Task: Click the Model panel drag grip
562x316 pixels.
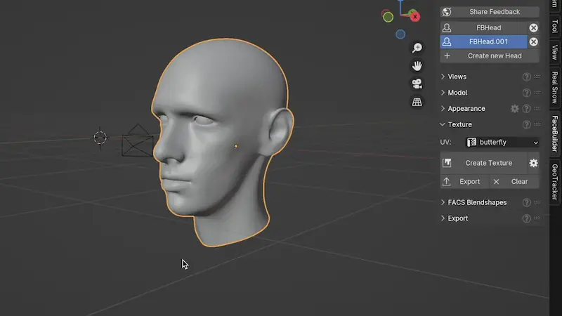Action: coord(537,93)
